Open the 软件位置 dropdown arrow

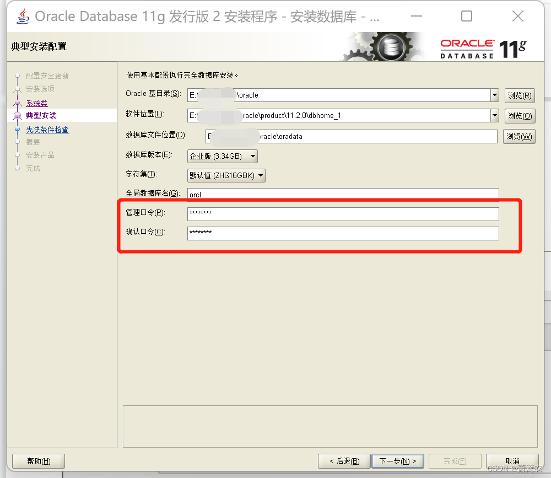click(495, 115)
